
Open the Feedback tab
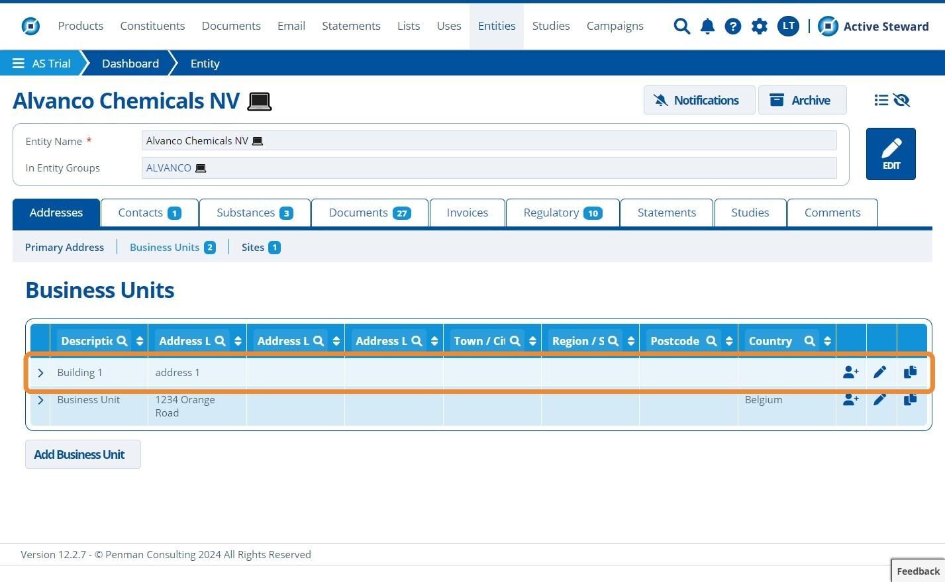[918, 571]
